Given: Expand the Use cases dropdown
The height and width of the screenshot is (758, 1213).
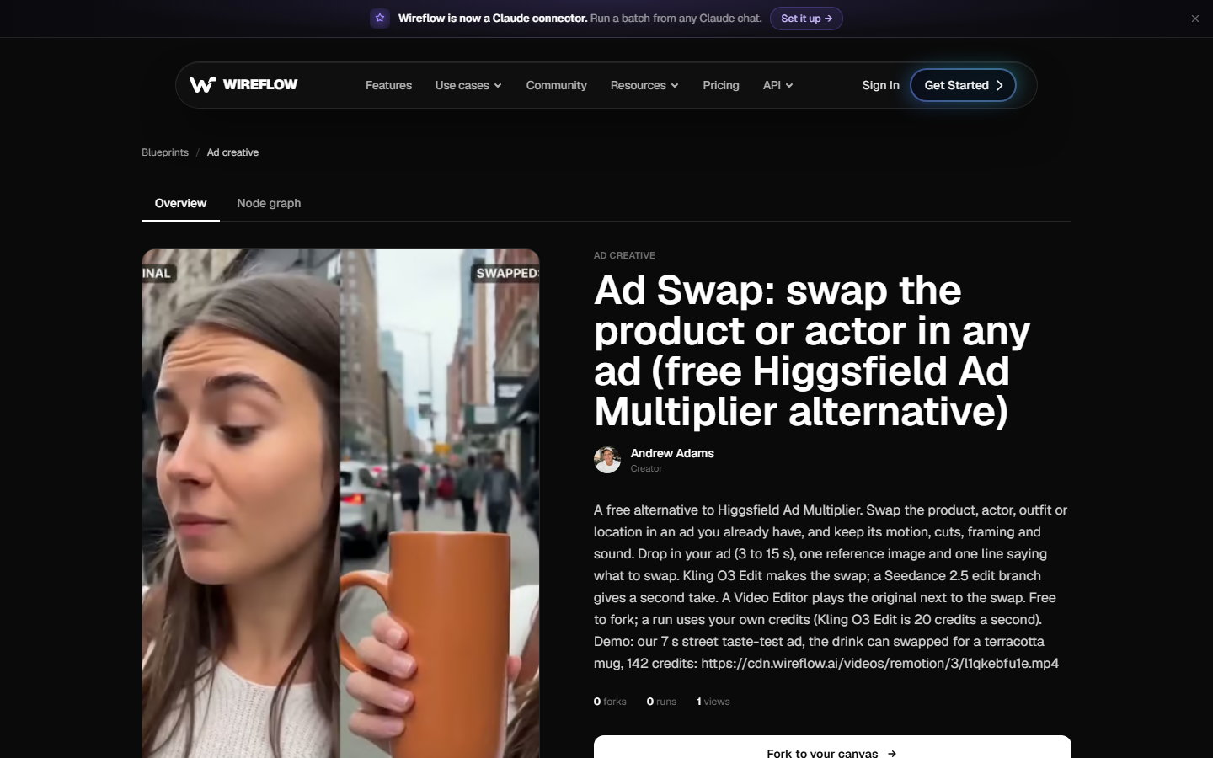Looking at the screenshot, I should (x=468, y=85).
